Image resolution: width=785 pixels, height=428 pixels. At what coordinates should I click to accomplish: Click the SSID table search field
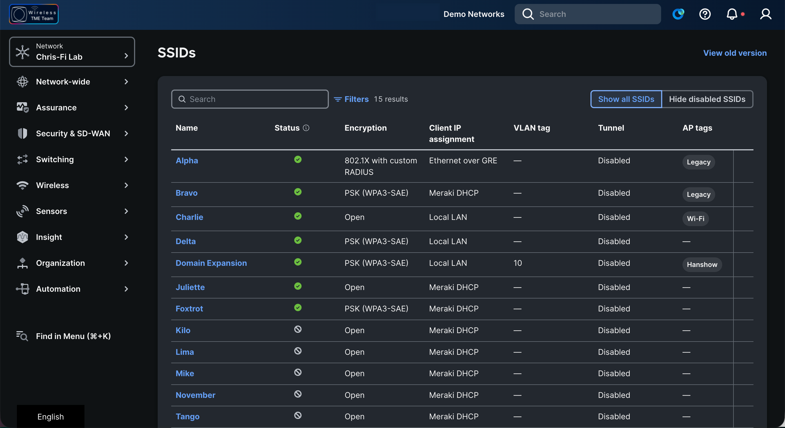pos(250,99)
